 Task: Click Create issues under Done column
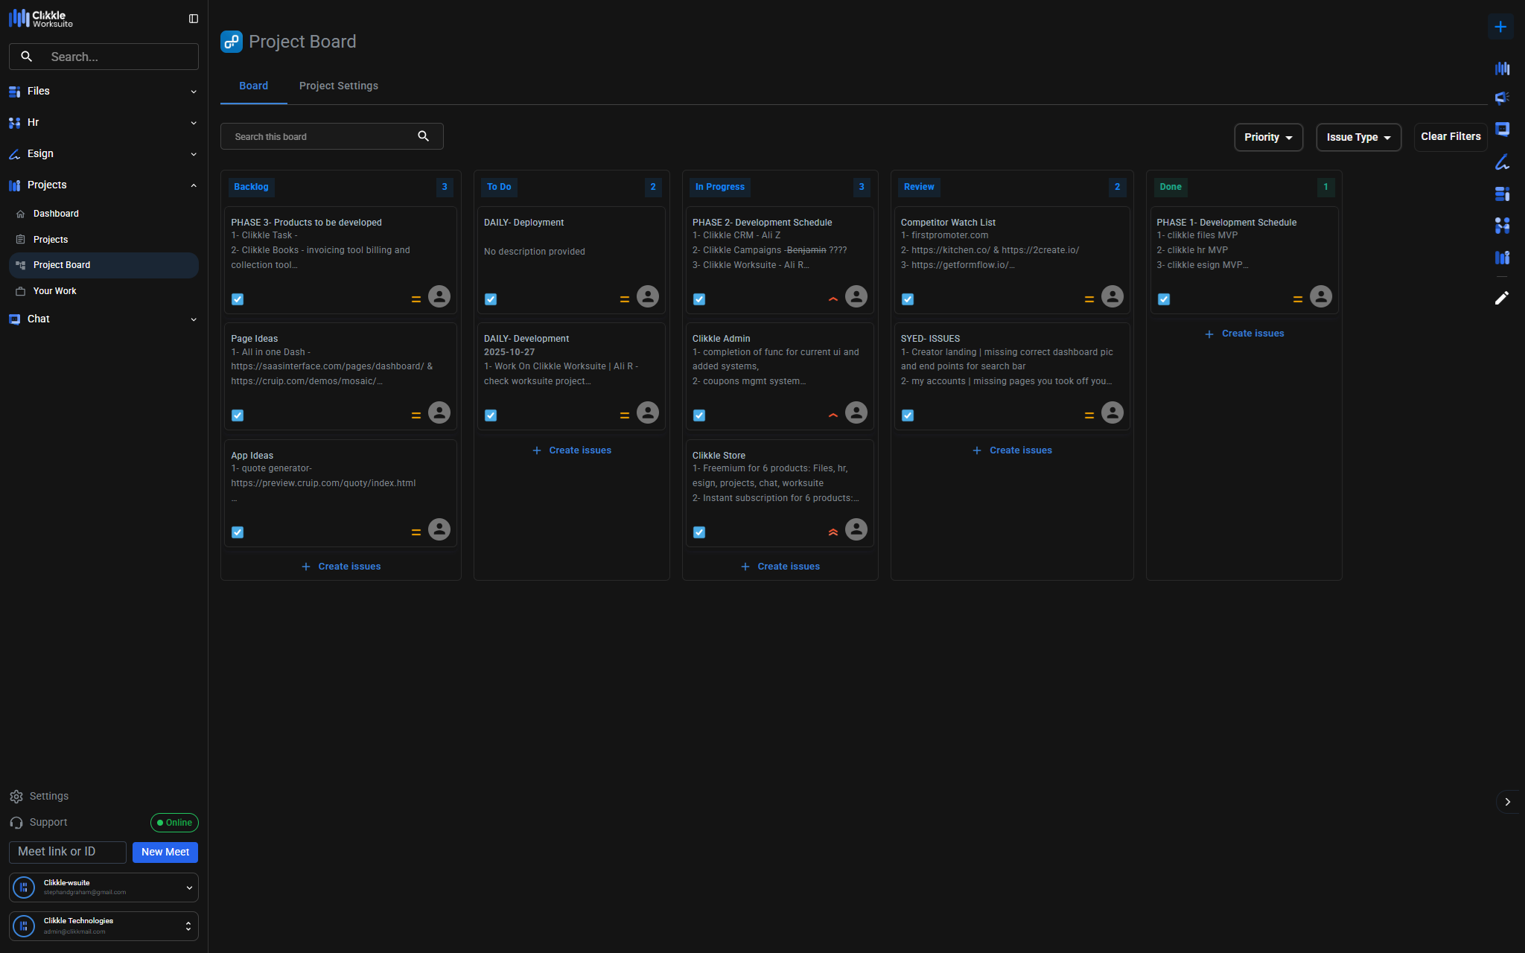[x=1244, y=334]
